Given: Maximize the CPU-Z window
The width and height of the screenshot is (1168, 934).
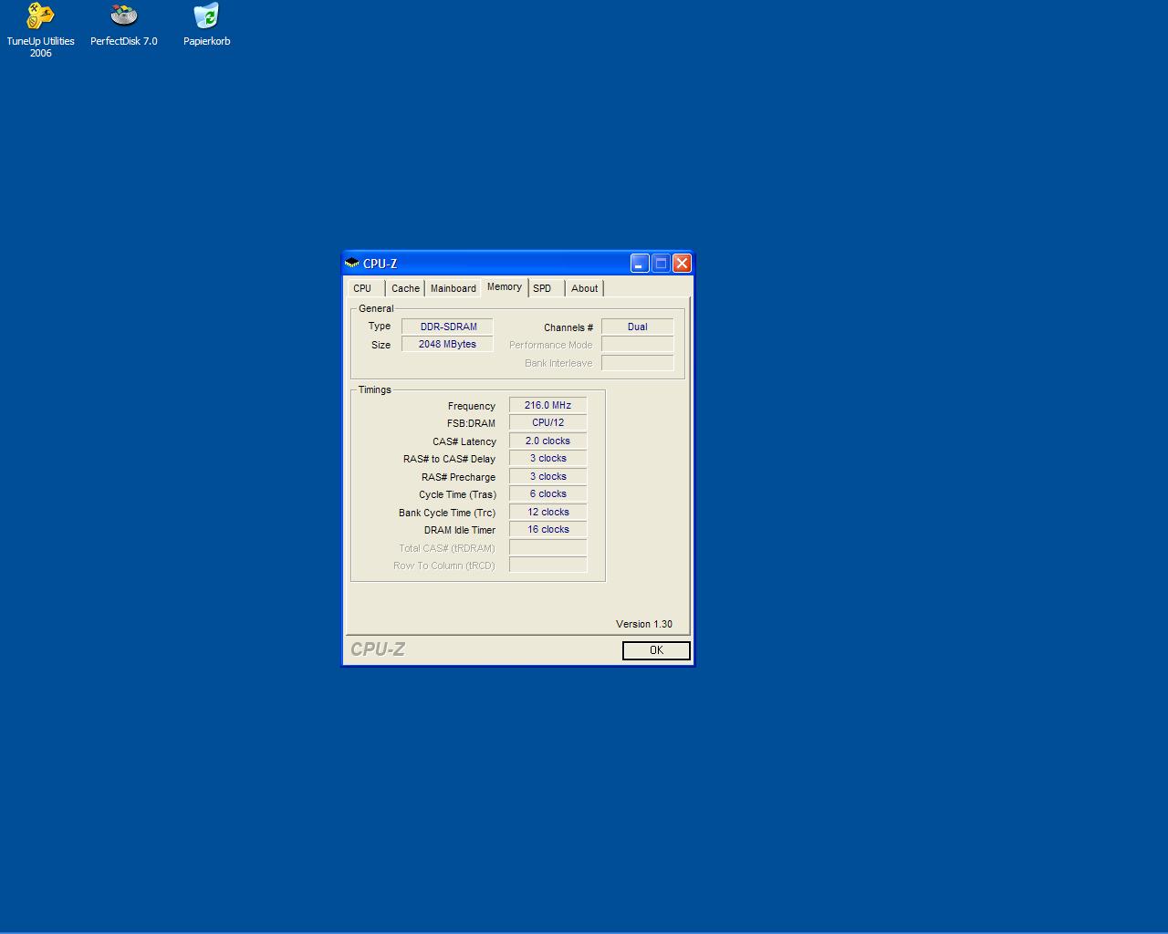Looking at the screenshot, I should point(661,264).
